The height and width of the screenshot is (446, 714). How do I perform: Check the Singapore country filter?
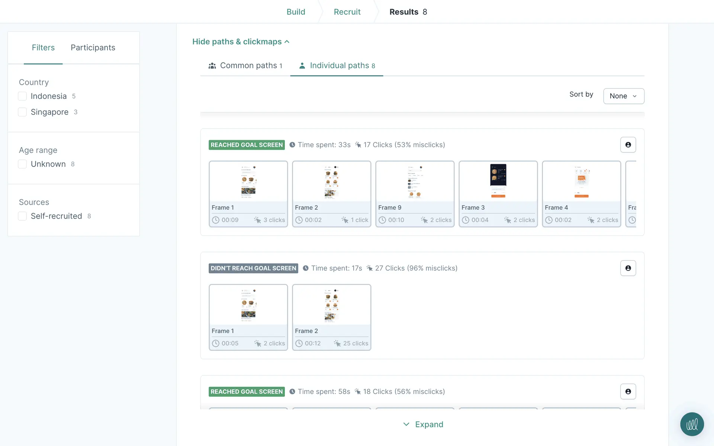tap(22, 112)
